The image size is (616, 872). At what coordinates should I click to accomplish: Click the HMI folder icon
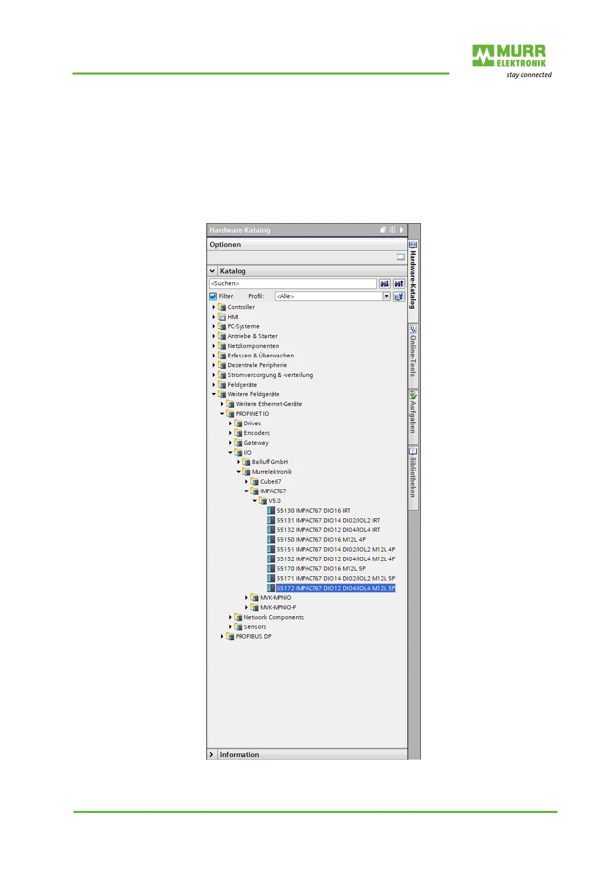tap(222, 317)
